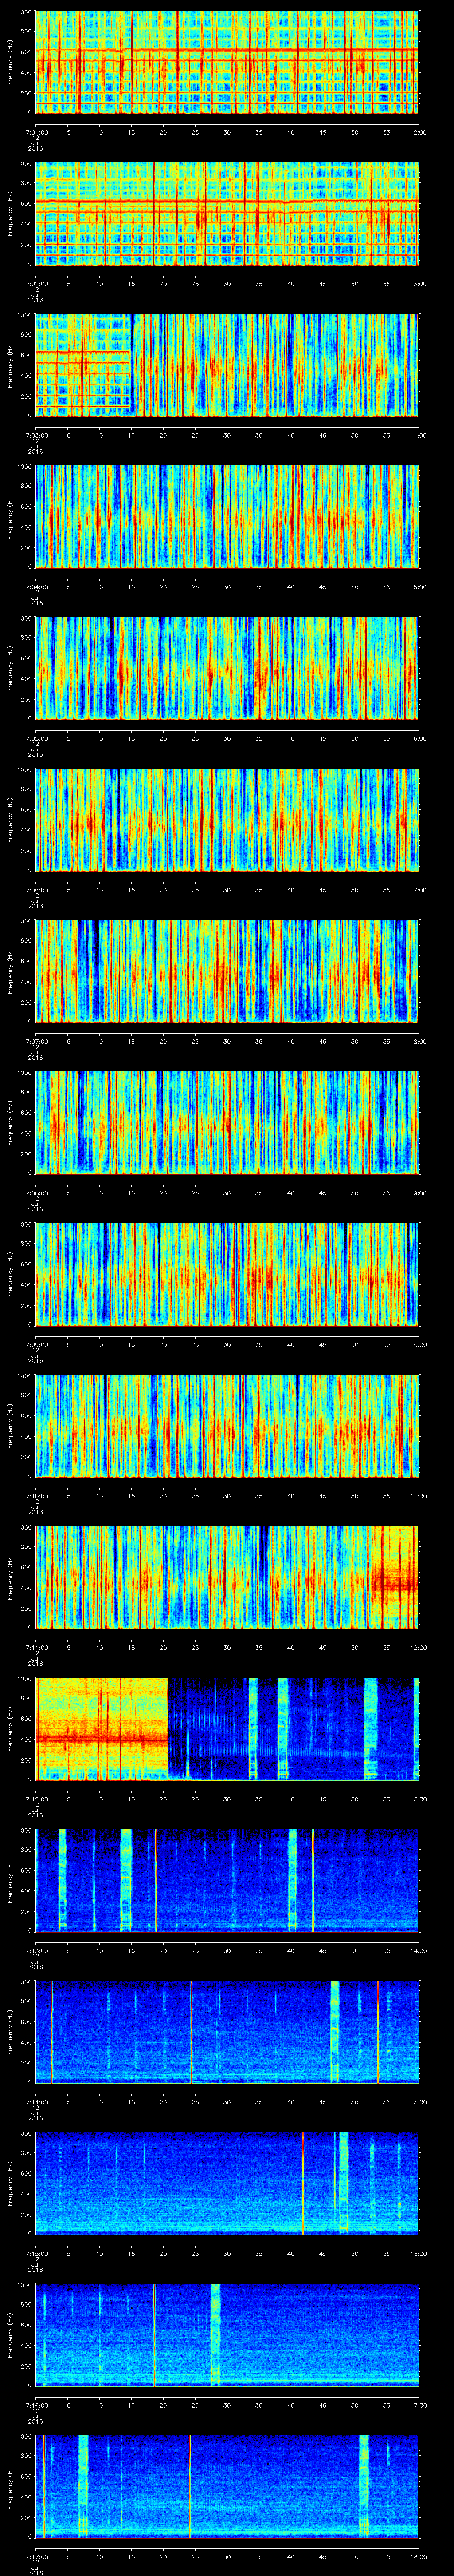
Task: Click the "14:00" end-of-axis time label
Action: [x=419, y=1950]
